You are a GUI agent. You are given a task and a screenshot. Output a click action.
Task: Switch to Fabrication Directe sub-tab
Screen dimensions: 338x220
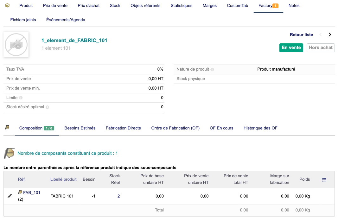tap(123, 128)
